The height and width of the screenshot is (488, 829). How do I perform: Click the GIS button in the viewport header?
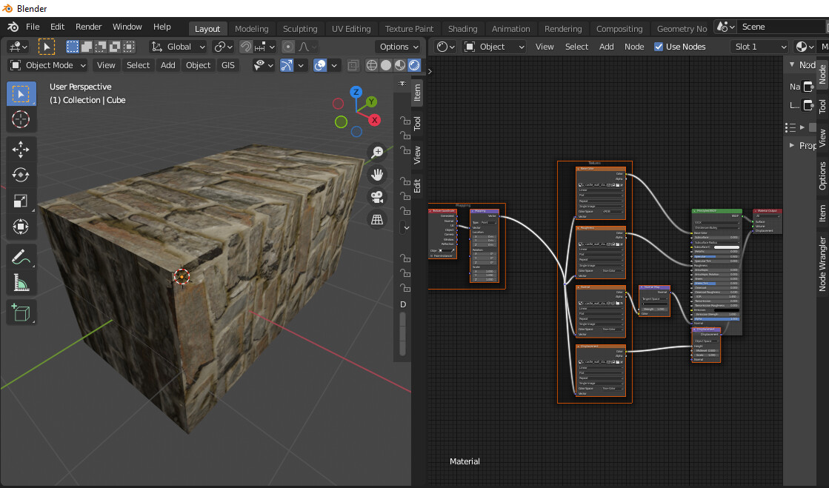pyautogui.click(x=227, y=65)
